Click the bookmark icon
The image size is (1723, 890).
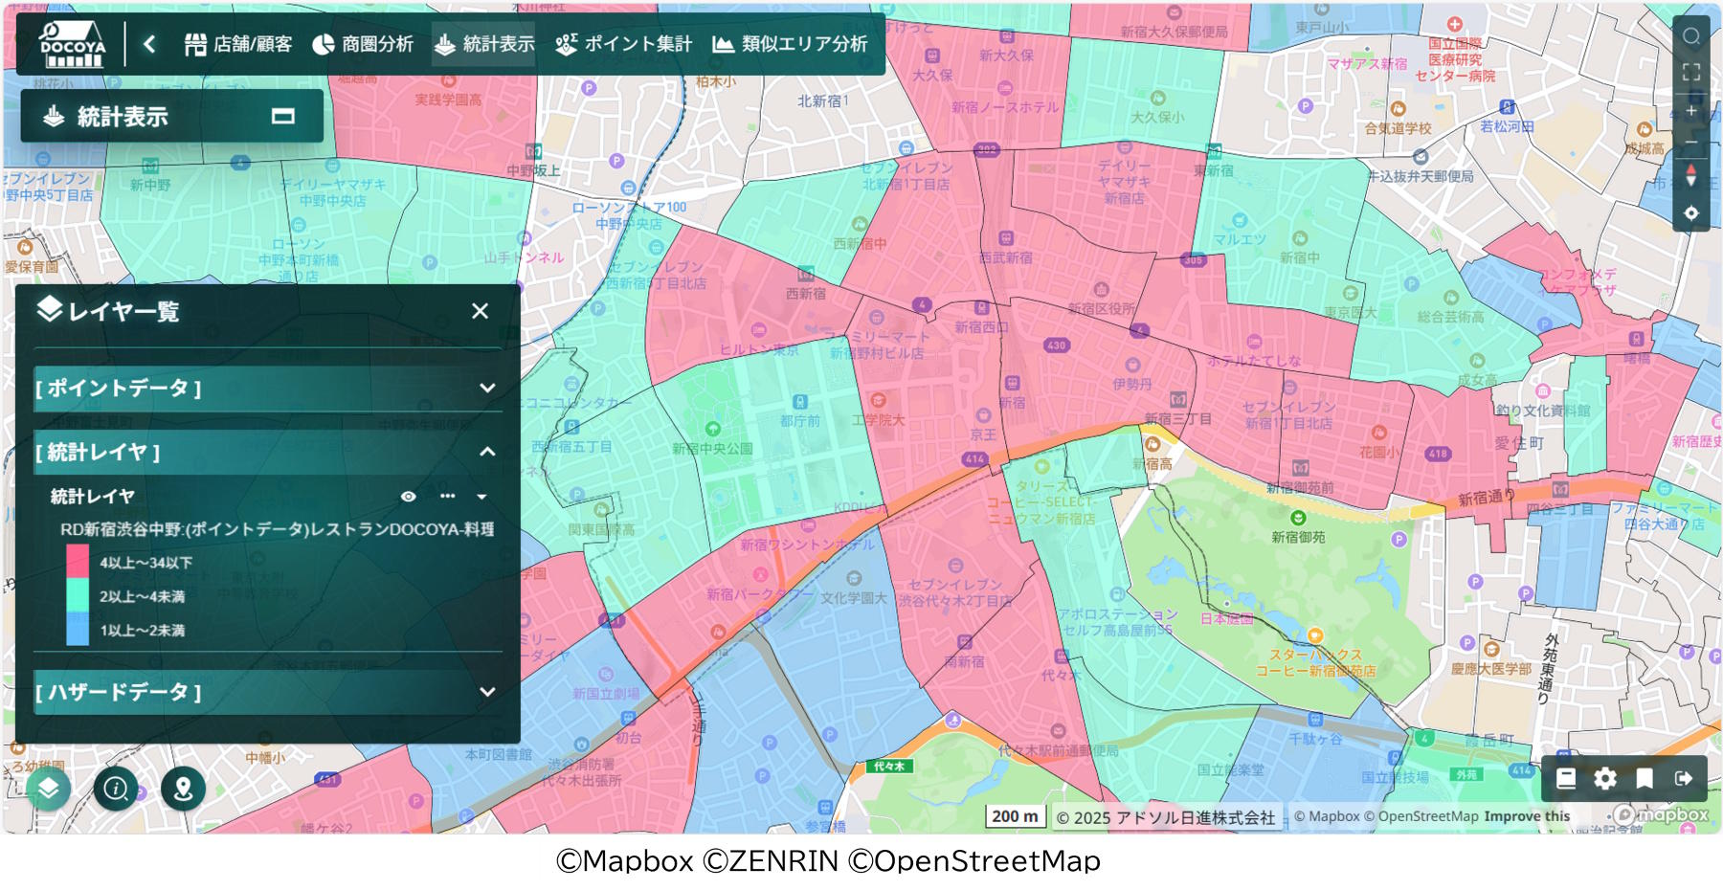tap(1645, 779)
